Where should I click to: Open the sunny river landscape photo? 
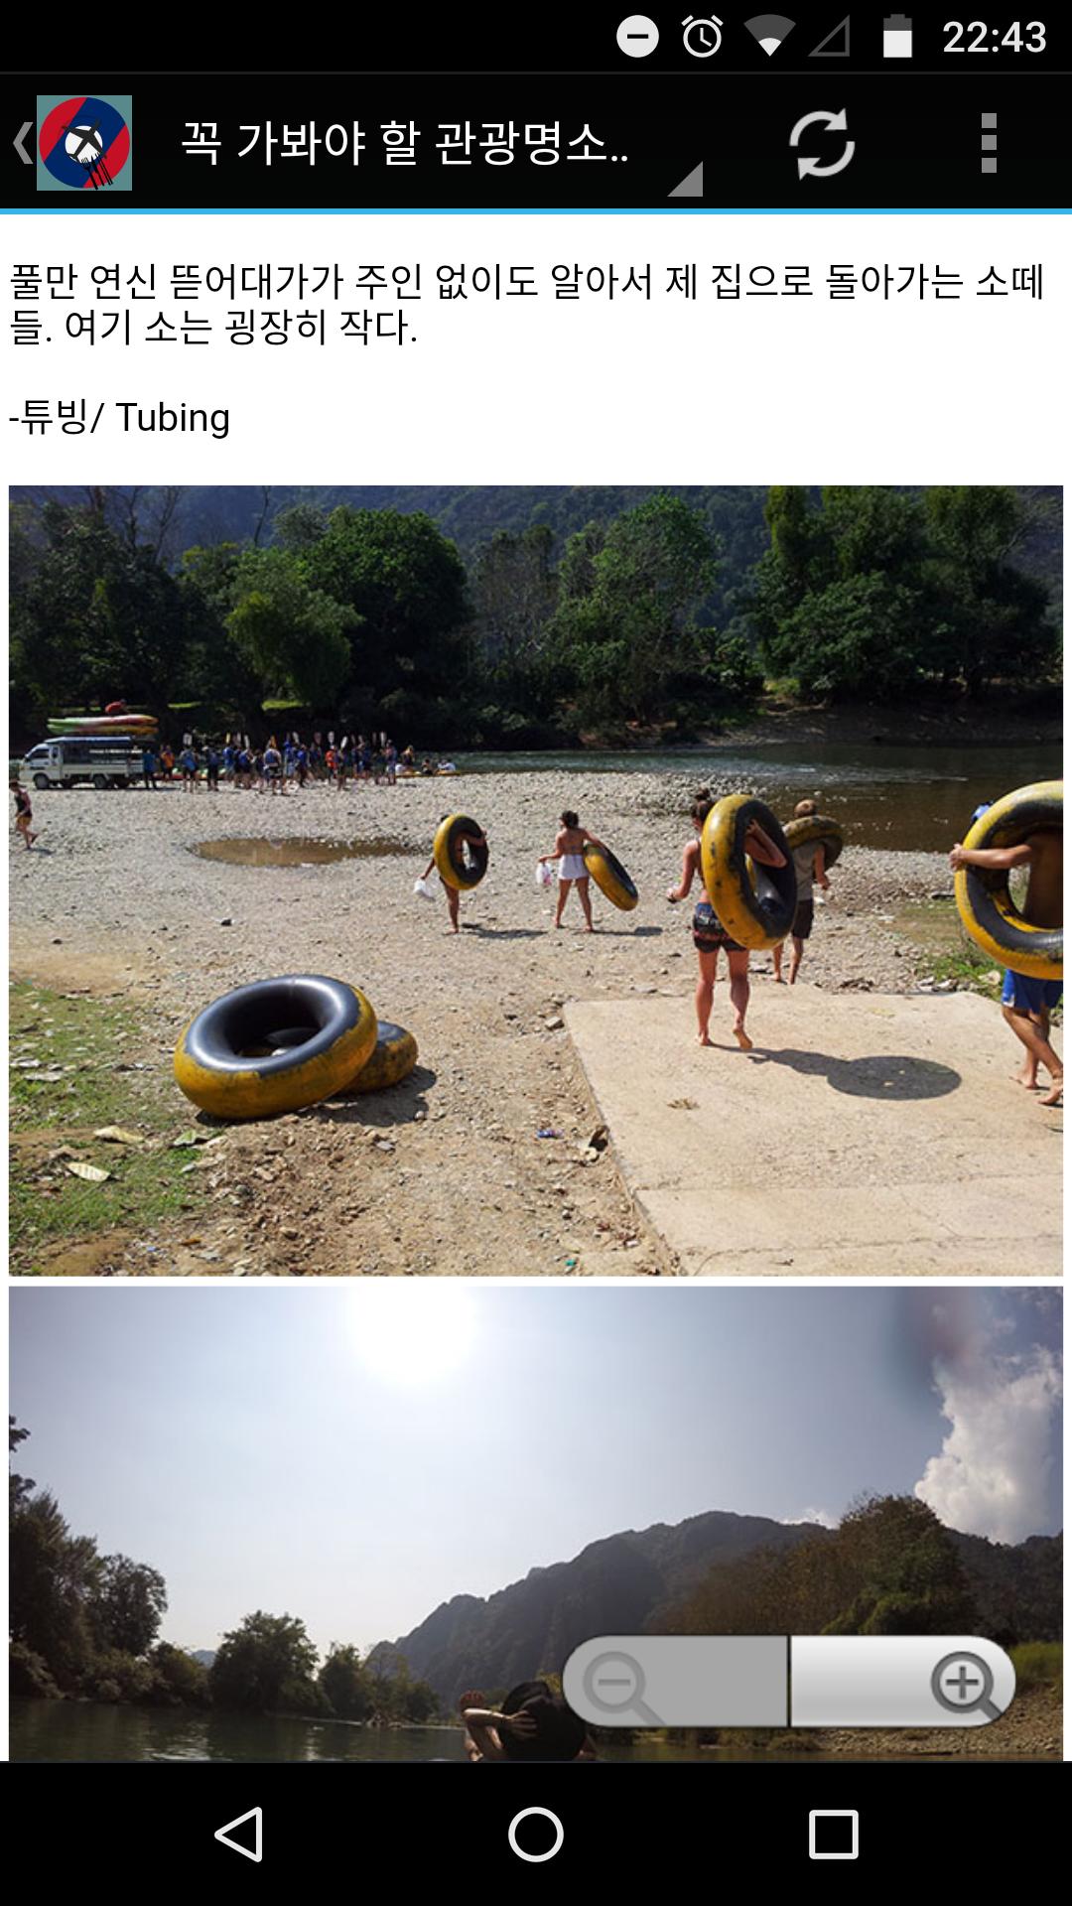[536, 1524]
